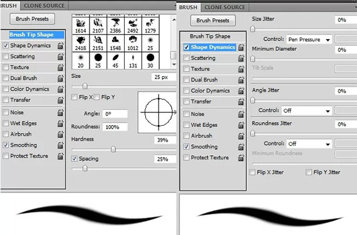The image size is (357, 235).
Task: Enable Flip Y Jitter checkbox
Action: 309,172
